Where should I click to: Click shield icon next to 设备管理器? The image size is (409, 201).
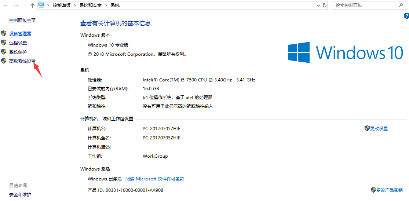tap(4, 33)
